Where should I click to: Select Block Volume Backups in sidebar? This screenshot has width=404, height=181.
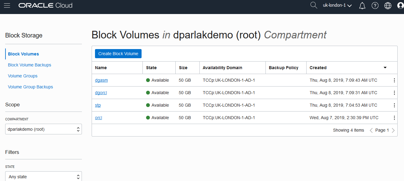point(30,65)
